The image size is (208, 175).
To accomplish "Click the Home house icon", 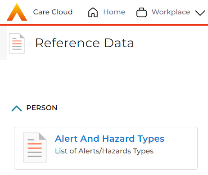I will [x=93, y=12].
